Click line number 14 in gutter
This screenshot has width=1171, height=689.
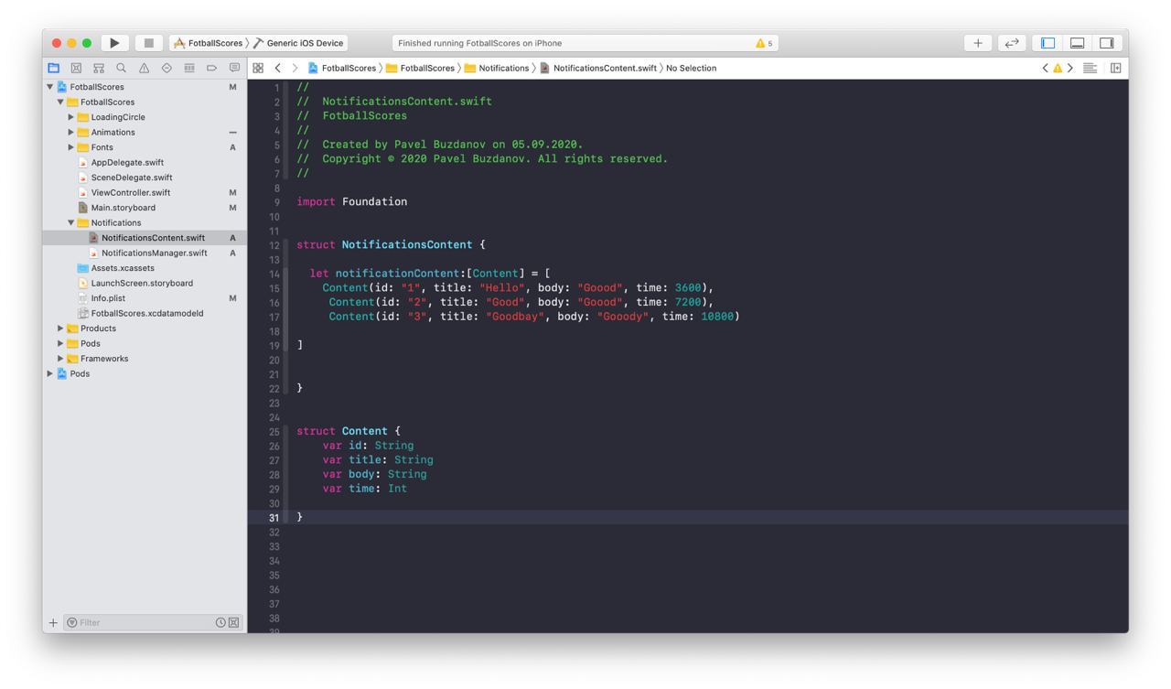pos(274,274)
